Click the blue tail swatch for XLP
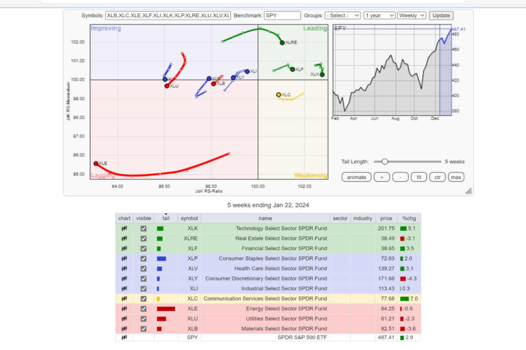The image size is (526, 350). (x=161, y=259)
